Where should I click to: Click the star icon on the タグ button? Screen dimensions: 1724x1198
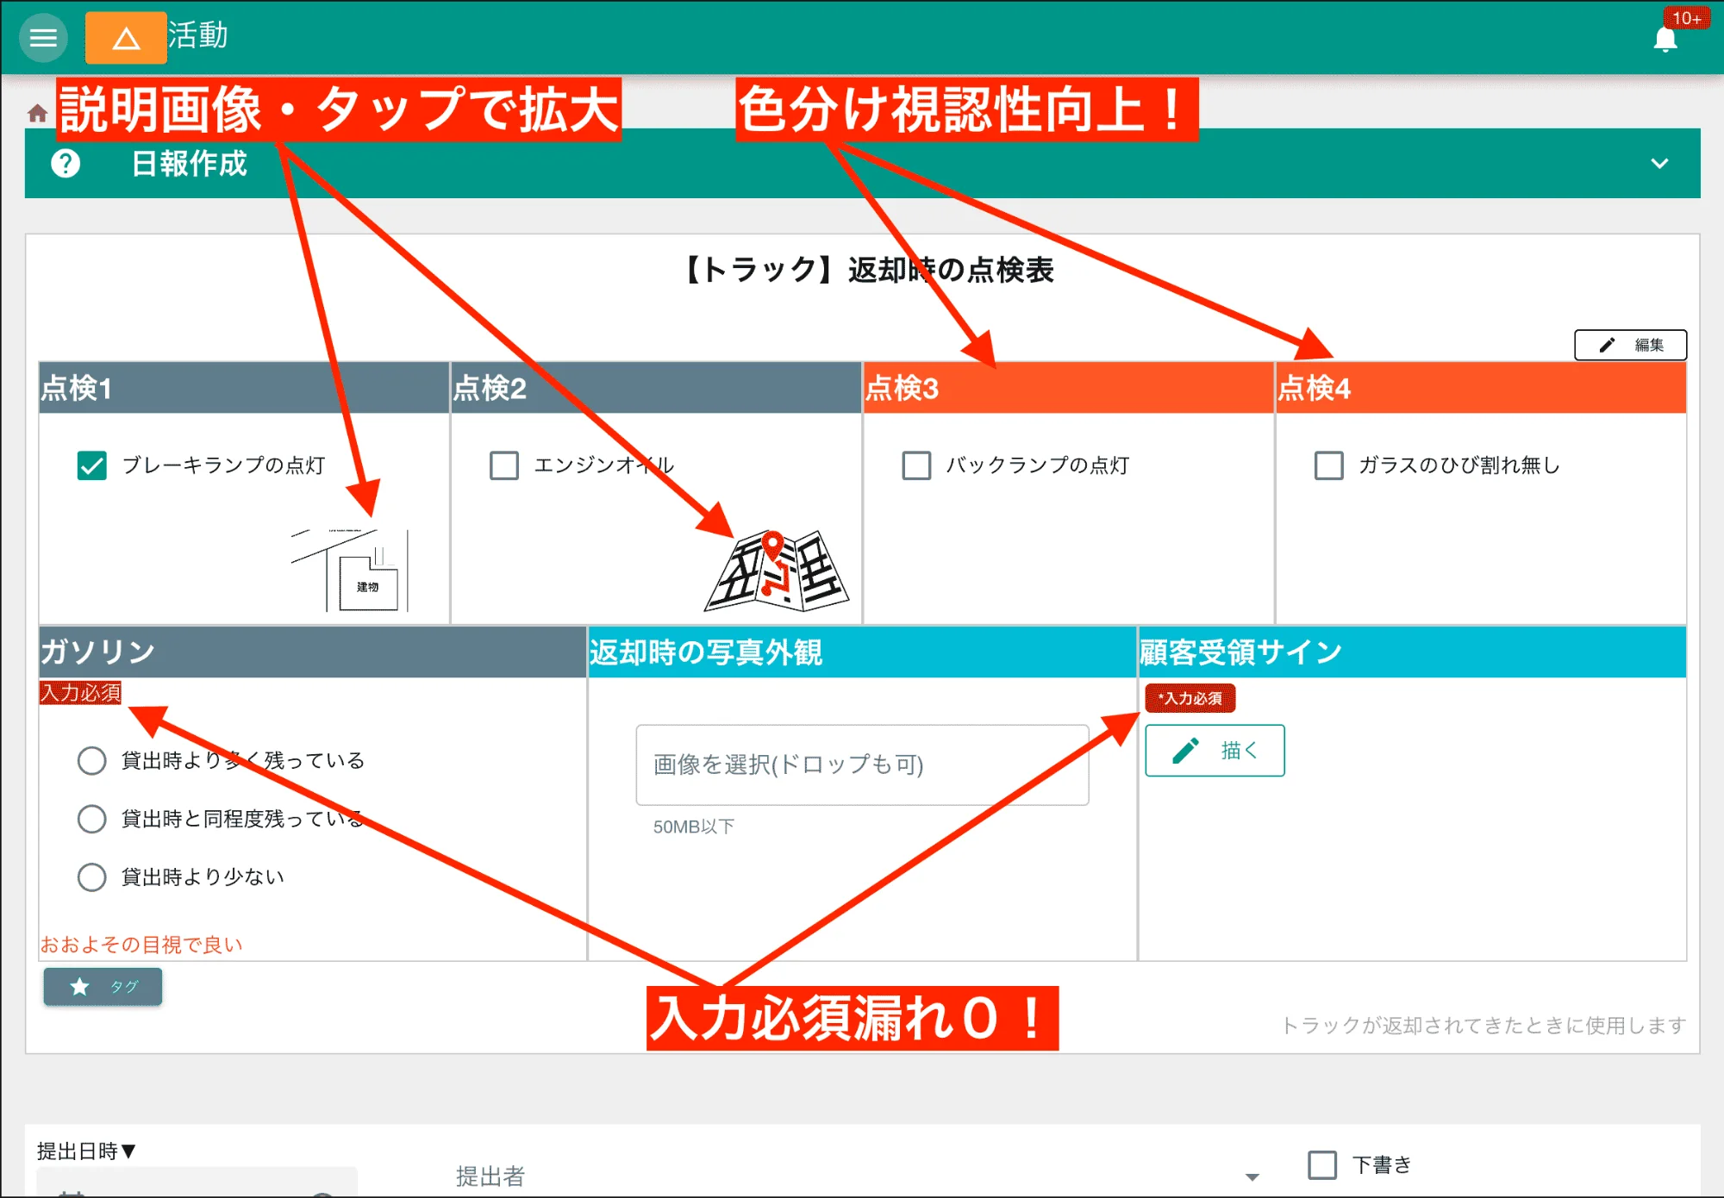[78, 987]
